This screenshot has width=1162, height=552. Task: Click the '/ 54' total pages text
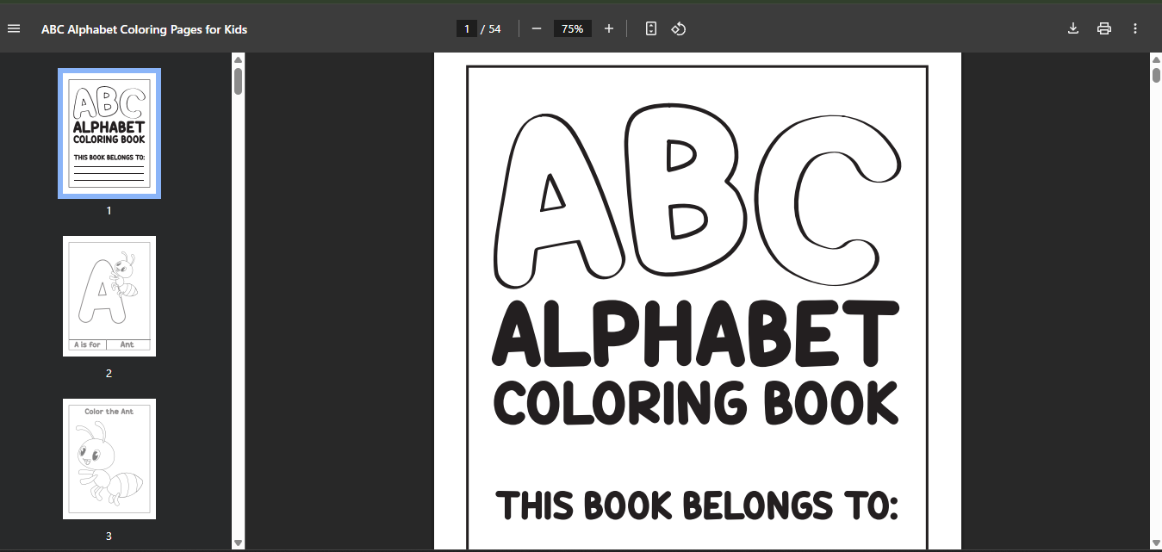click(491, 28)
